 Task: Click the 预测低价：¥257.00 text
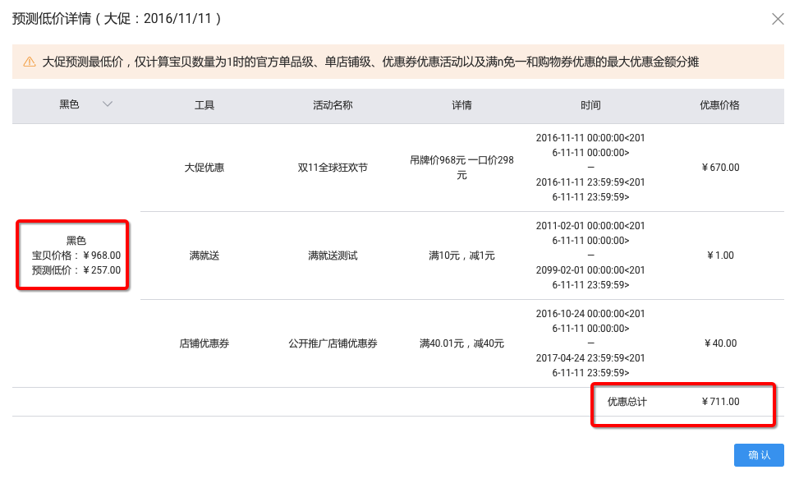76,270
